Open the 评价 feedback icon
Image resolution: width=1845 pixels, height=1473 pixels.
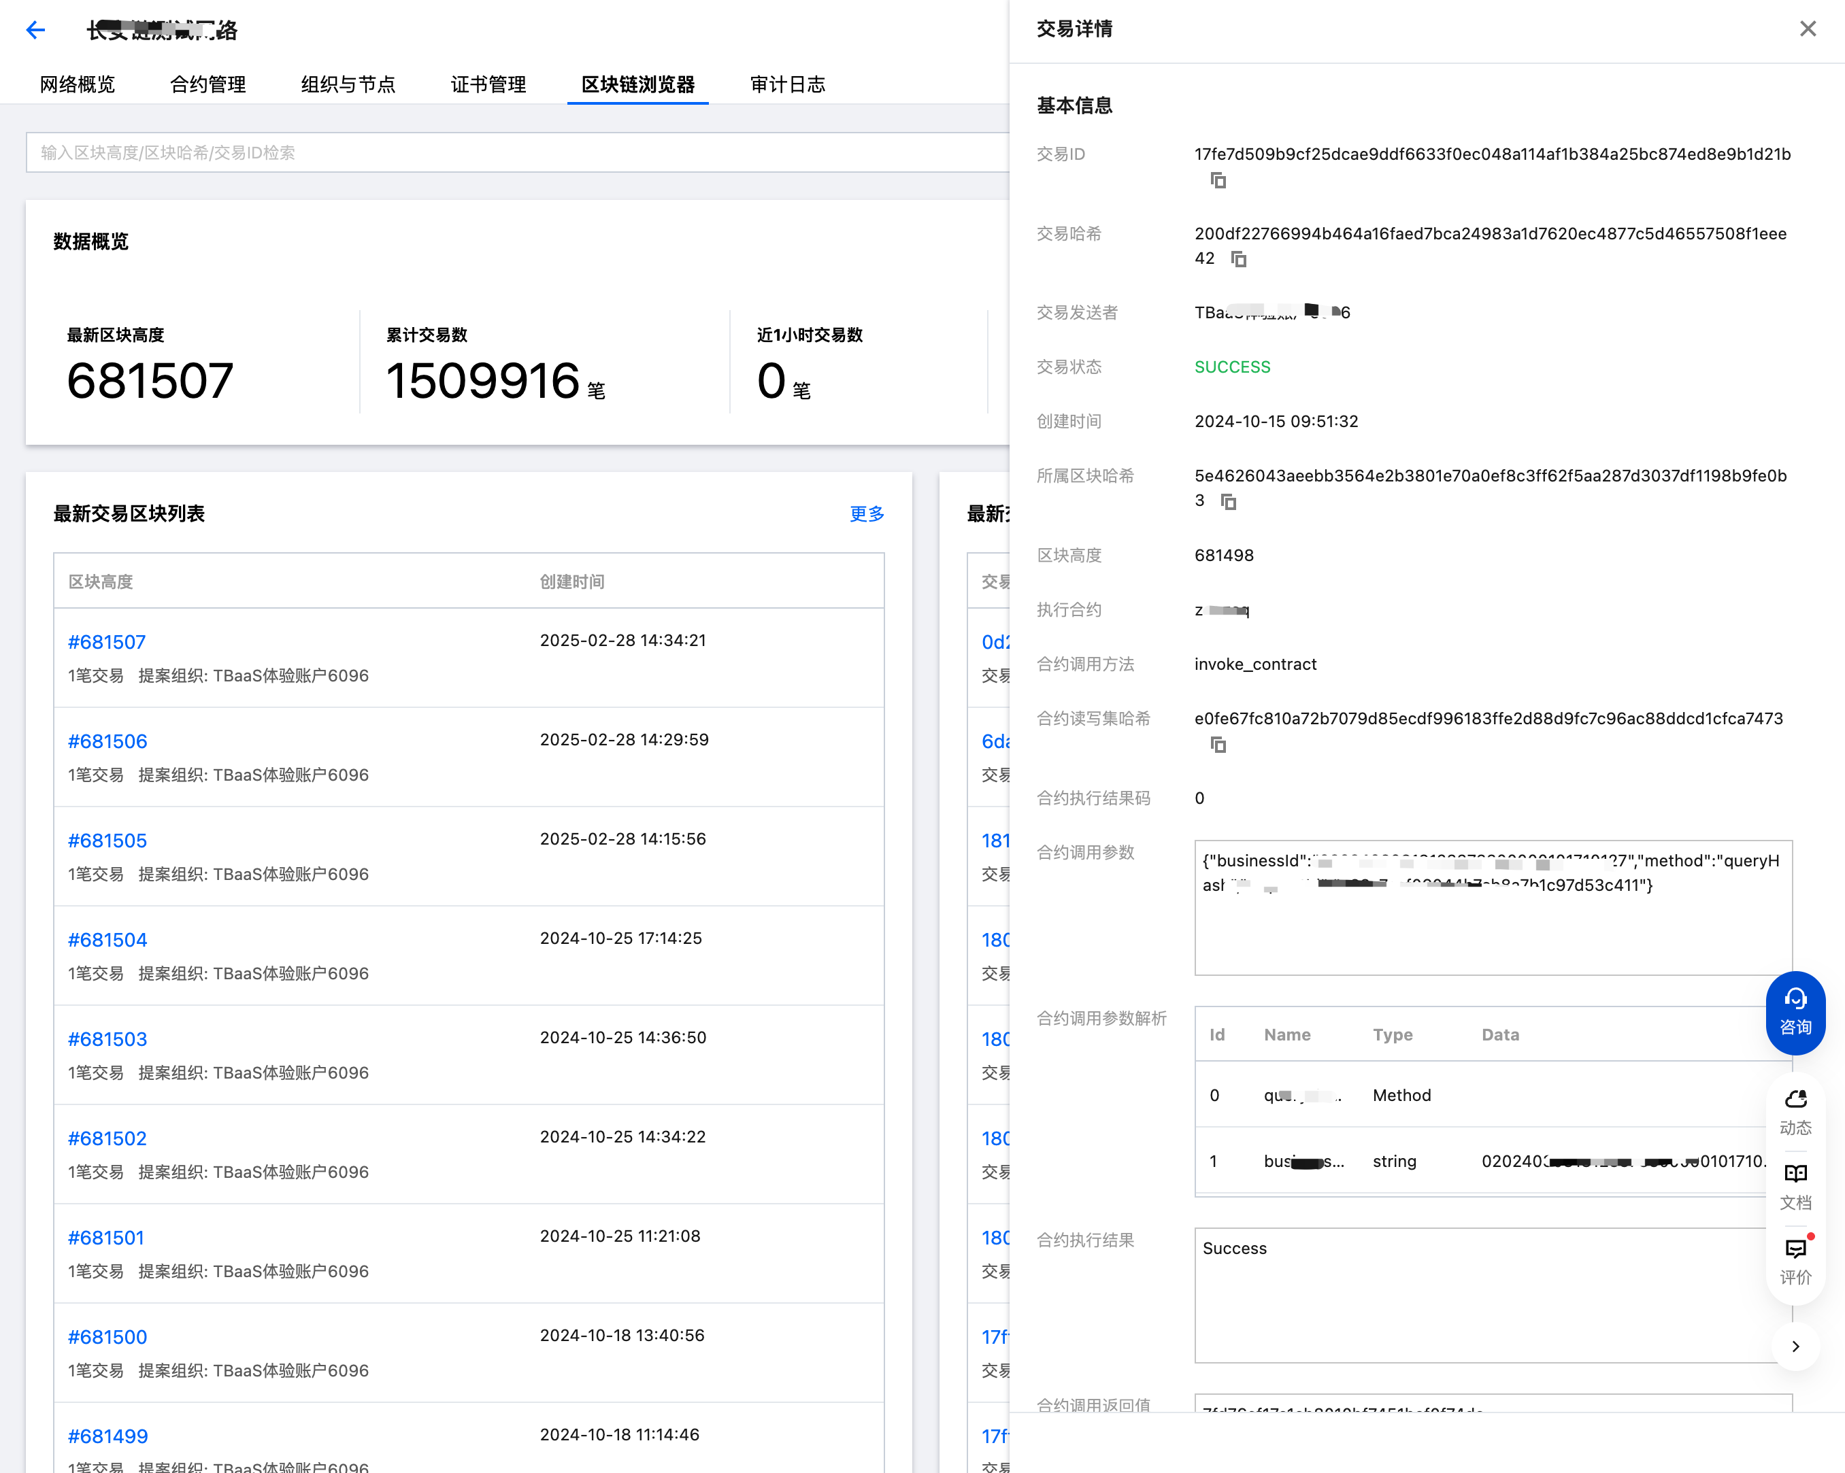point(1795,1261)
